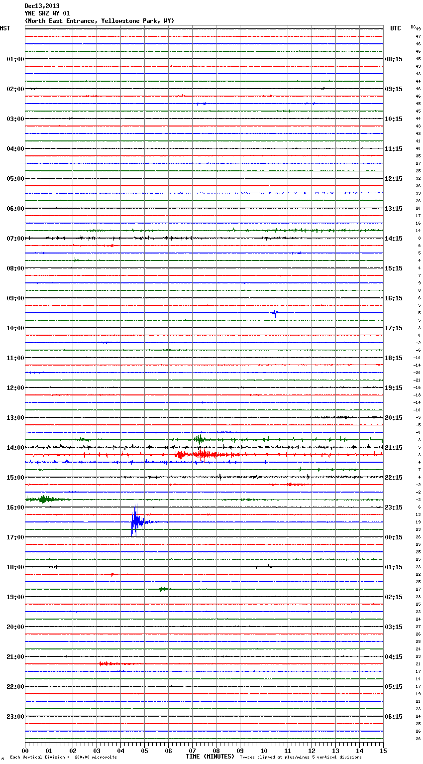
Task: Click the green burst just above the 14:00 trace
Action: pyautogui.click(x=200, y=439)
